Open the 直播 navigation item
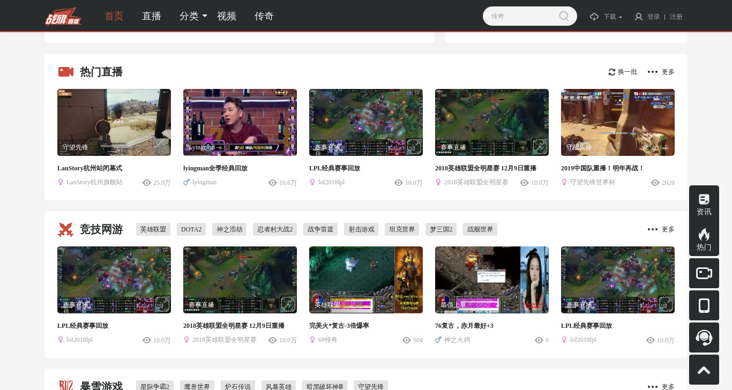This screenshot has width=732, height=390. pos(152,16)
